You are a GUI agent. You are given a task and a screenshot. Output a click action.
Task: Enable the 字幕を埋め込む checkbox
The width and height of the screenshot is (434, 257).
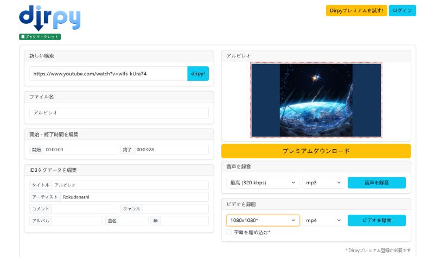pyautogui.click(x=229, y=232)
